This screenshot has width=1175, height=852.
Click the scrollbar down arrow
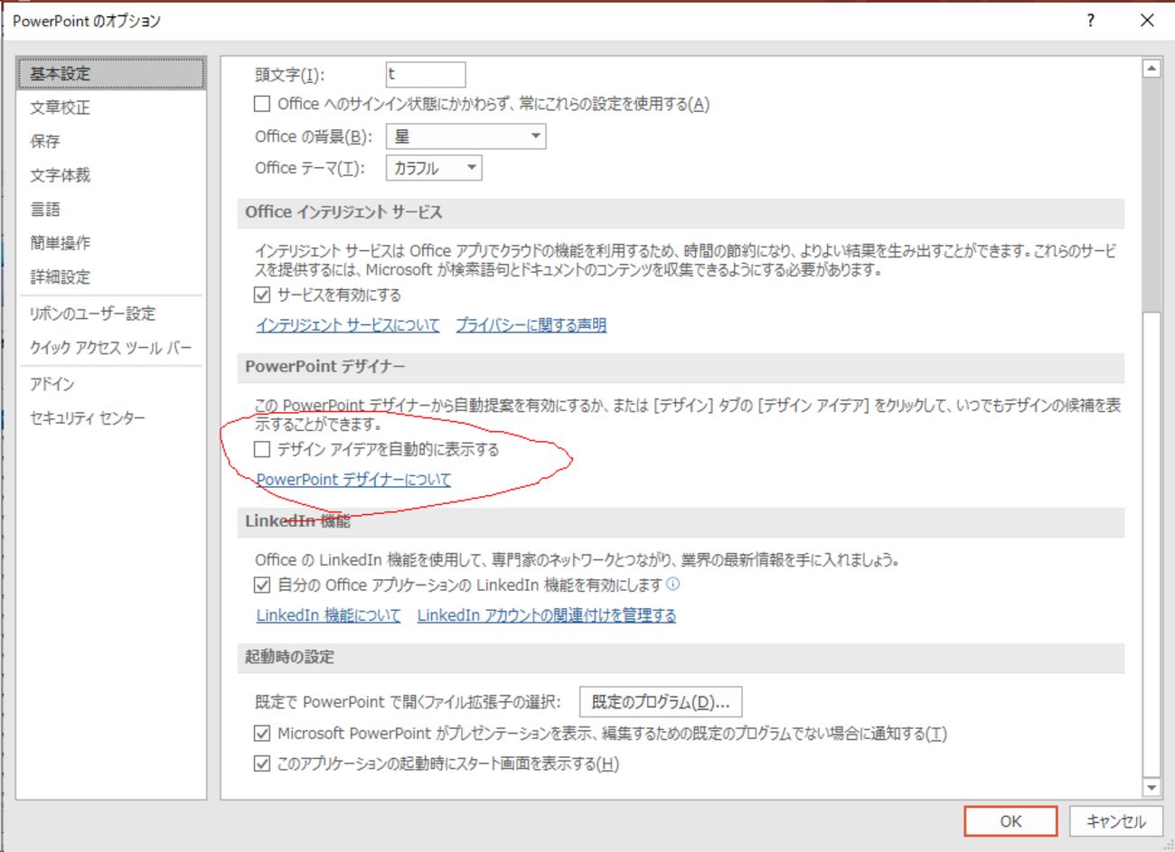click(1151, 788)
